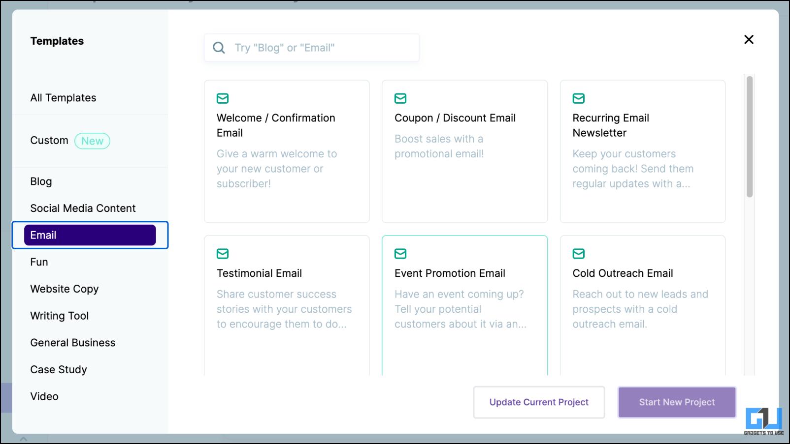Image resolution: width=790 pixels, height=444 pixels.
Task: Click the Templates heading
Action: pyautogui.click(x=57, y=41)
